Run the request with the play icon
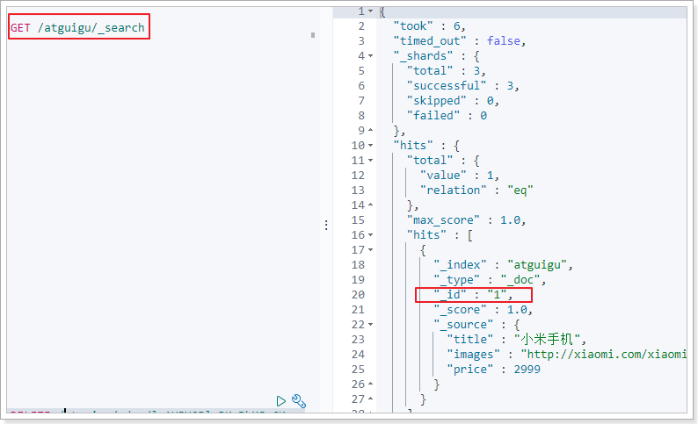698x424 pixels. pyautogui.click(x=281, y=401)
